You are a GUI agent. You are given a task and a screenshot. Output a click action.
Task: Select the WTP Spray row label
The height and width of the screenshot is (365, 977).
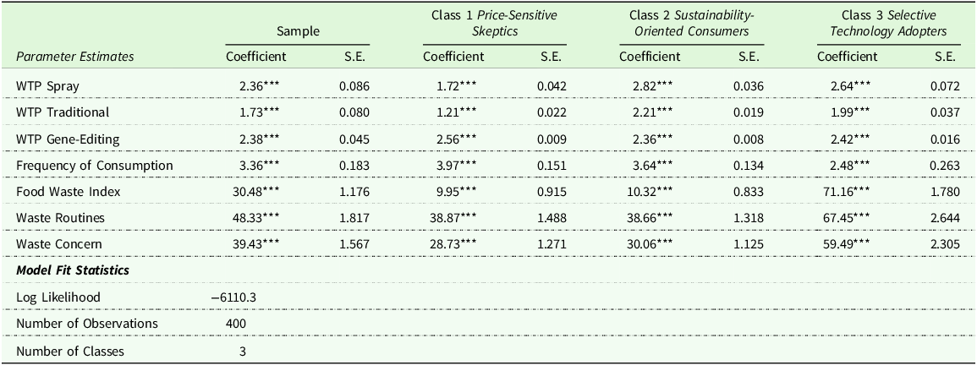tap(47, 86)
